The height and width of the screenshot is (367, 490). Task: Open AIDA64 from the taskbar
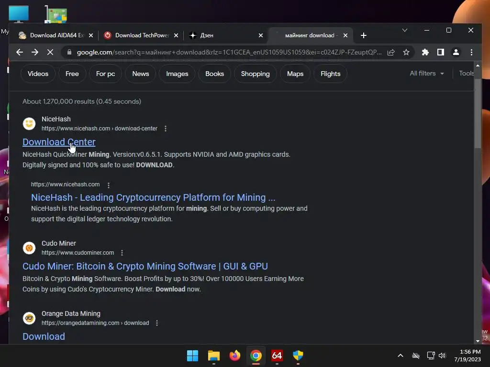(x=277, y=356)
